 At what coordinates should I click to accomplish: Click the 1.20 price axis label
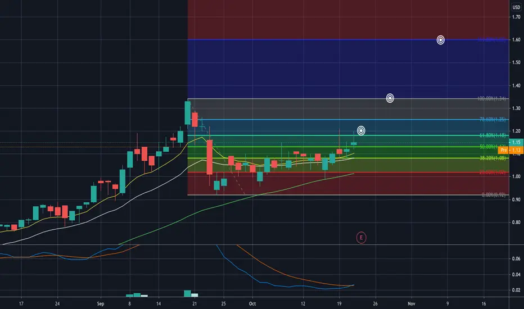[516, 131]
